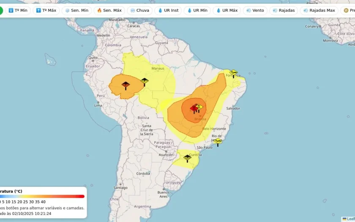Click the partially visible Pre button
Screen dimensions: 355x222
(x=348, y=11)
